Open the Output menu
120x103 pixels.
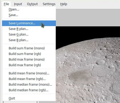coord(32,4)
